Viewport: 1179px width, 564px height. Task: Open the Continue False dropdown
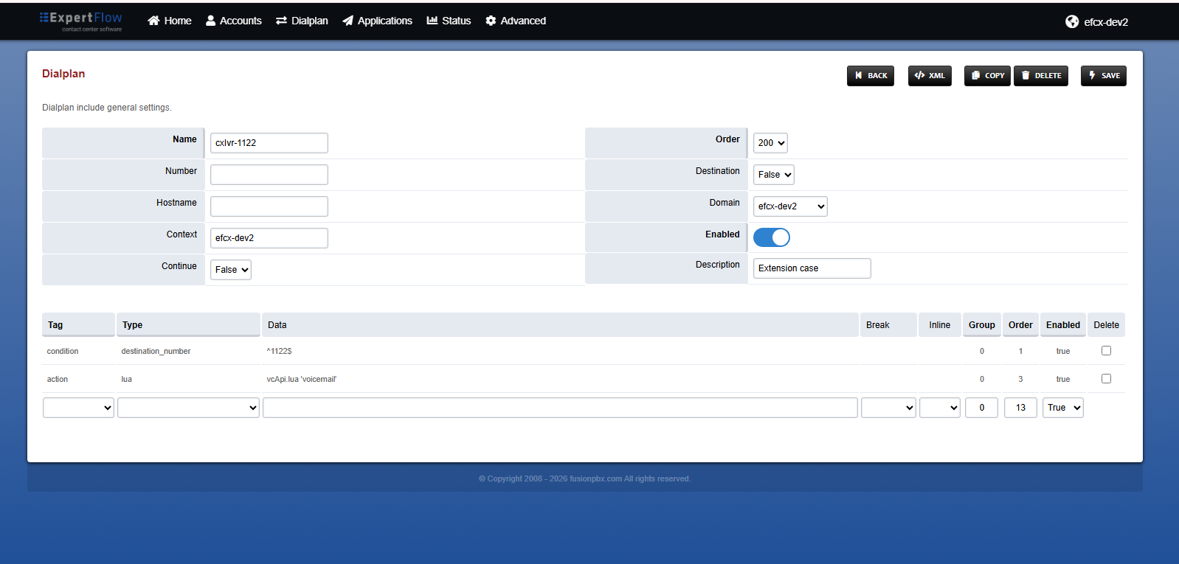click(231, 270)
